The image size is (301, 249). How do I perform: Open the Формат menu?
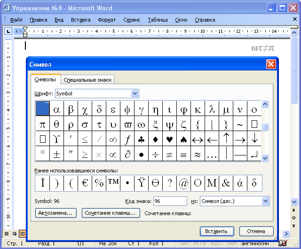107,20
